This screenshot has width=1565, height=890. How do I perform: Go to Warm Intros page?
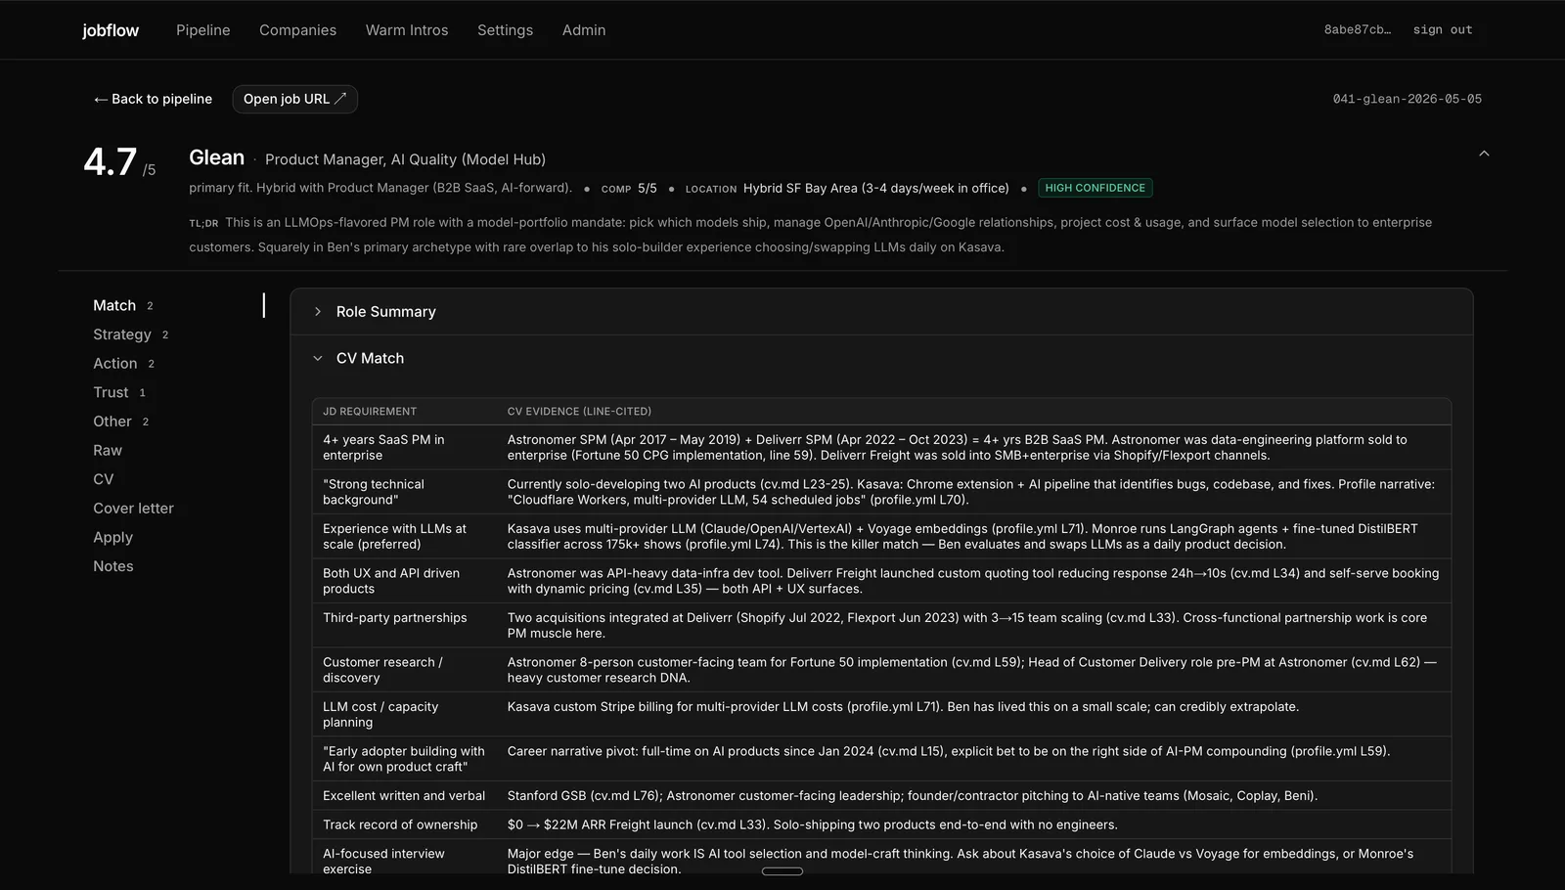pos(407,30)
